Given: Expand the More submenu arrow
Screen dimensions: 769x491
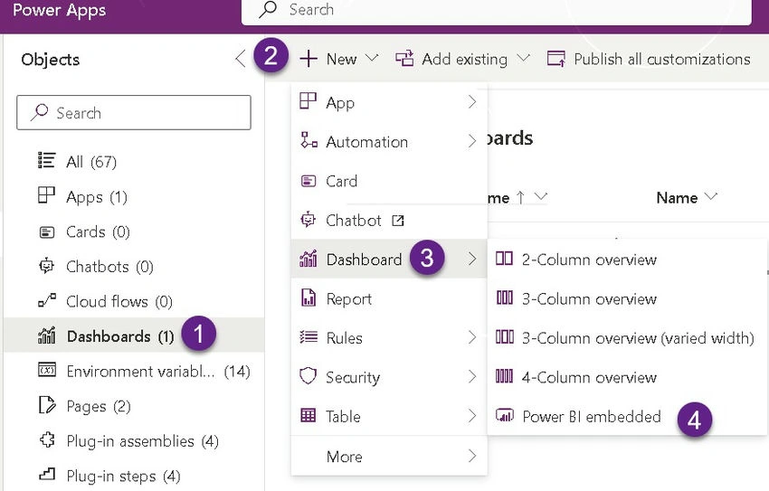Looking at the screenshot, I should tap(471, 456).
